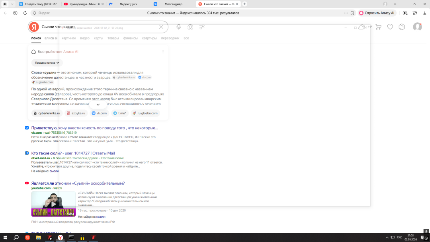Reload the page
The height and width of the screenshot is (242, 430).
point(25,13)
